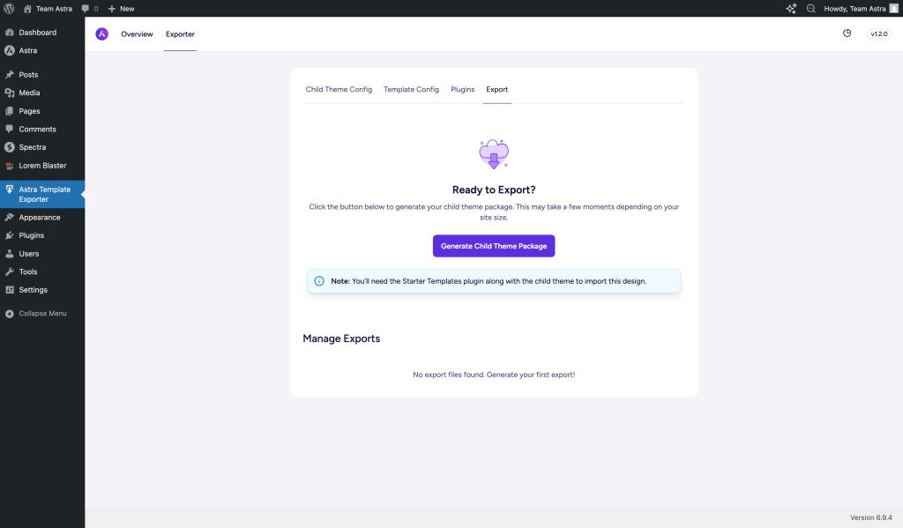The image size is (903, 528).
Task: Click the Astra purple logo in header
Action: (x=102, y=33)
